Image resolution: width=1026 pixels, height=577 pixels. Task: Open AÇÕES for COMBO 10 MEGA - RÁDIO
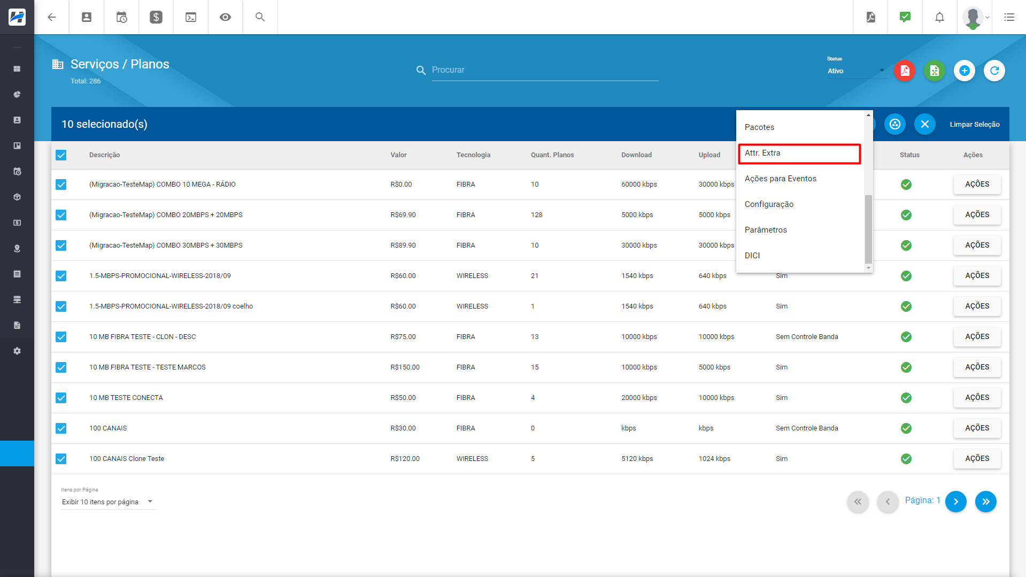[977, 184]
